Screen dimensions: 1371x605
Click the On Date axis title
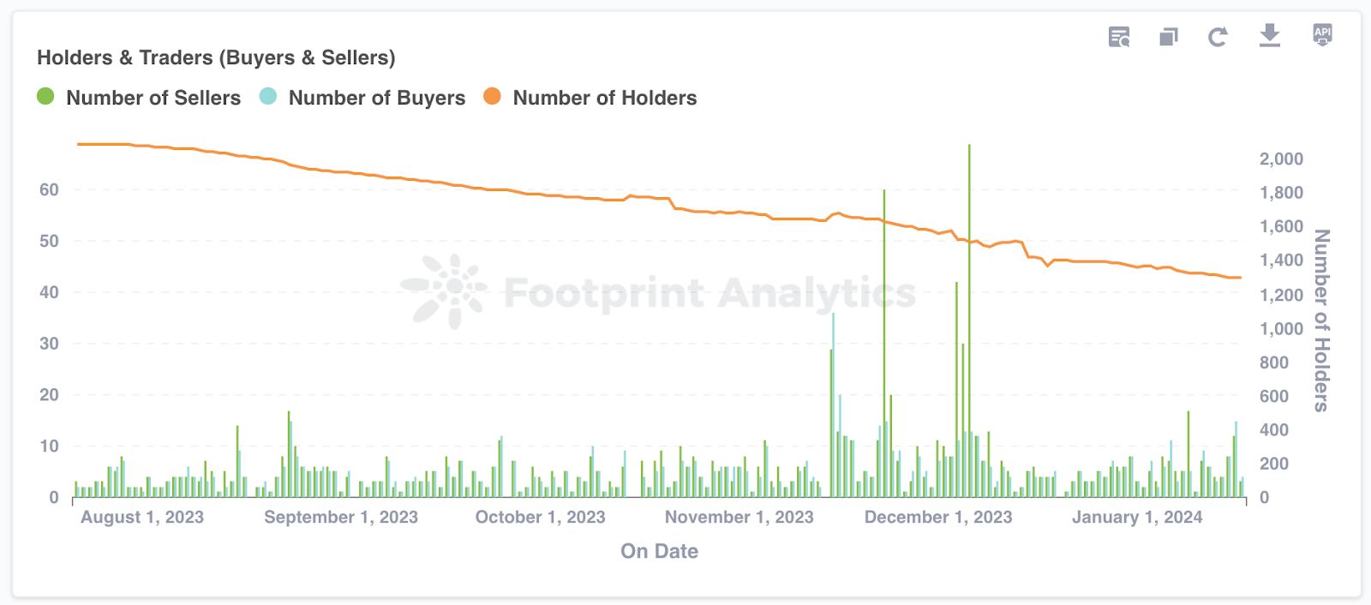pos(660,551)
